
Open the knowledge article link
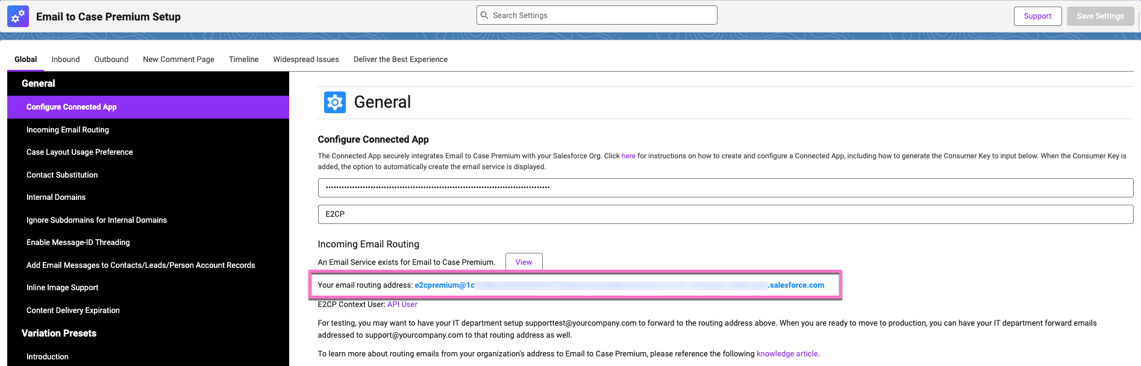[x=787, y=354]
